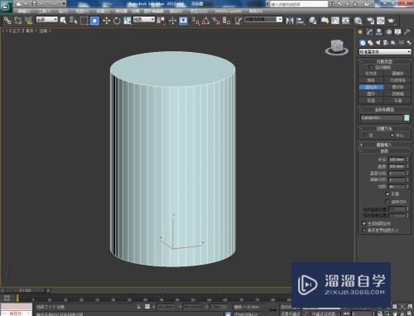Activate Select and Scale tool

point(128,21)
